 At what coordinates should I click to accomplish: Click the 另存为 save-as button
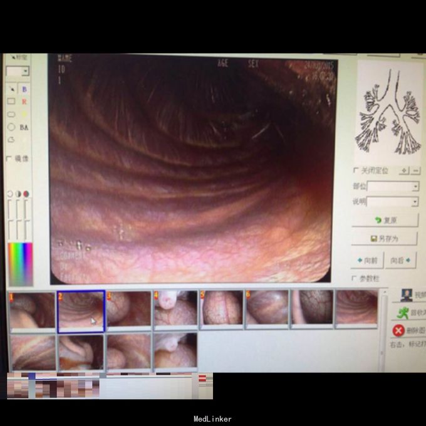[x=385, y=239]
